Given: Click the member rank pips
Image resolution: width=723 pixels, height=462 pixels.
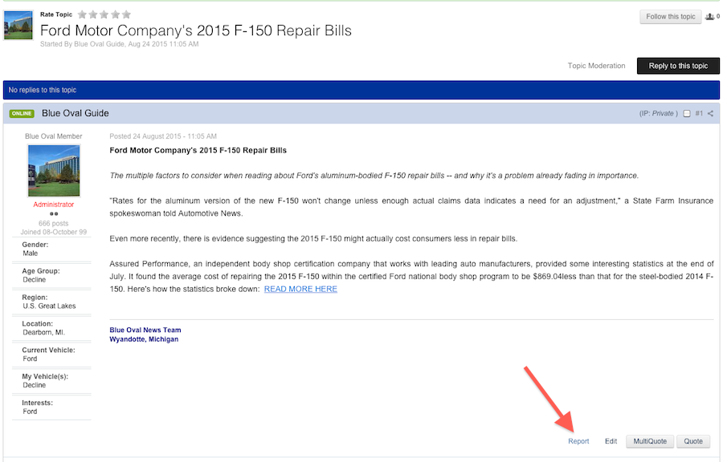Looking at the screenshot, I should [x=54, y=214].
